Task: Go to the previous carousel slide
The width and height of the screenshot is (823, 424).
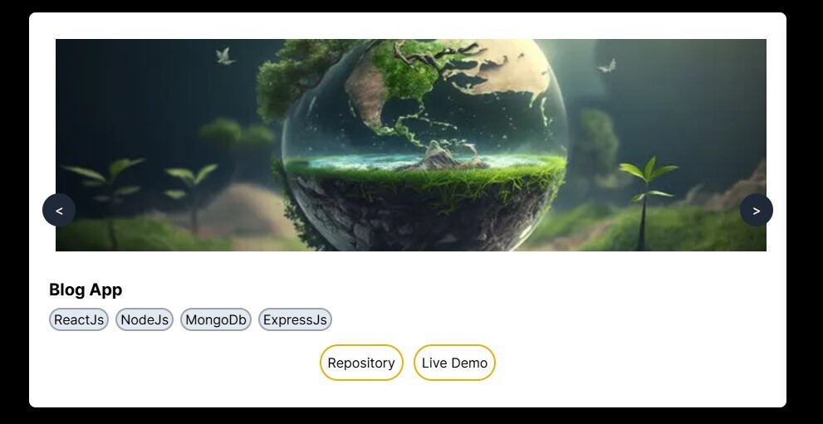Action: click(x=59, y=210)
